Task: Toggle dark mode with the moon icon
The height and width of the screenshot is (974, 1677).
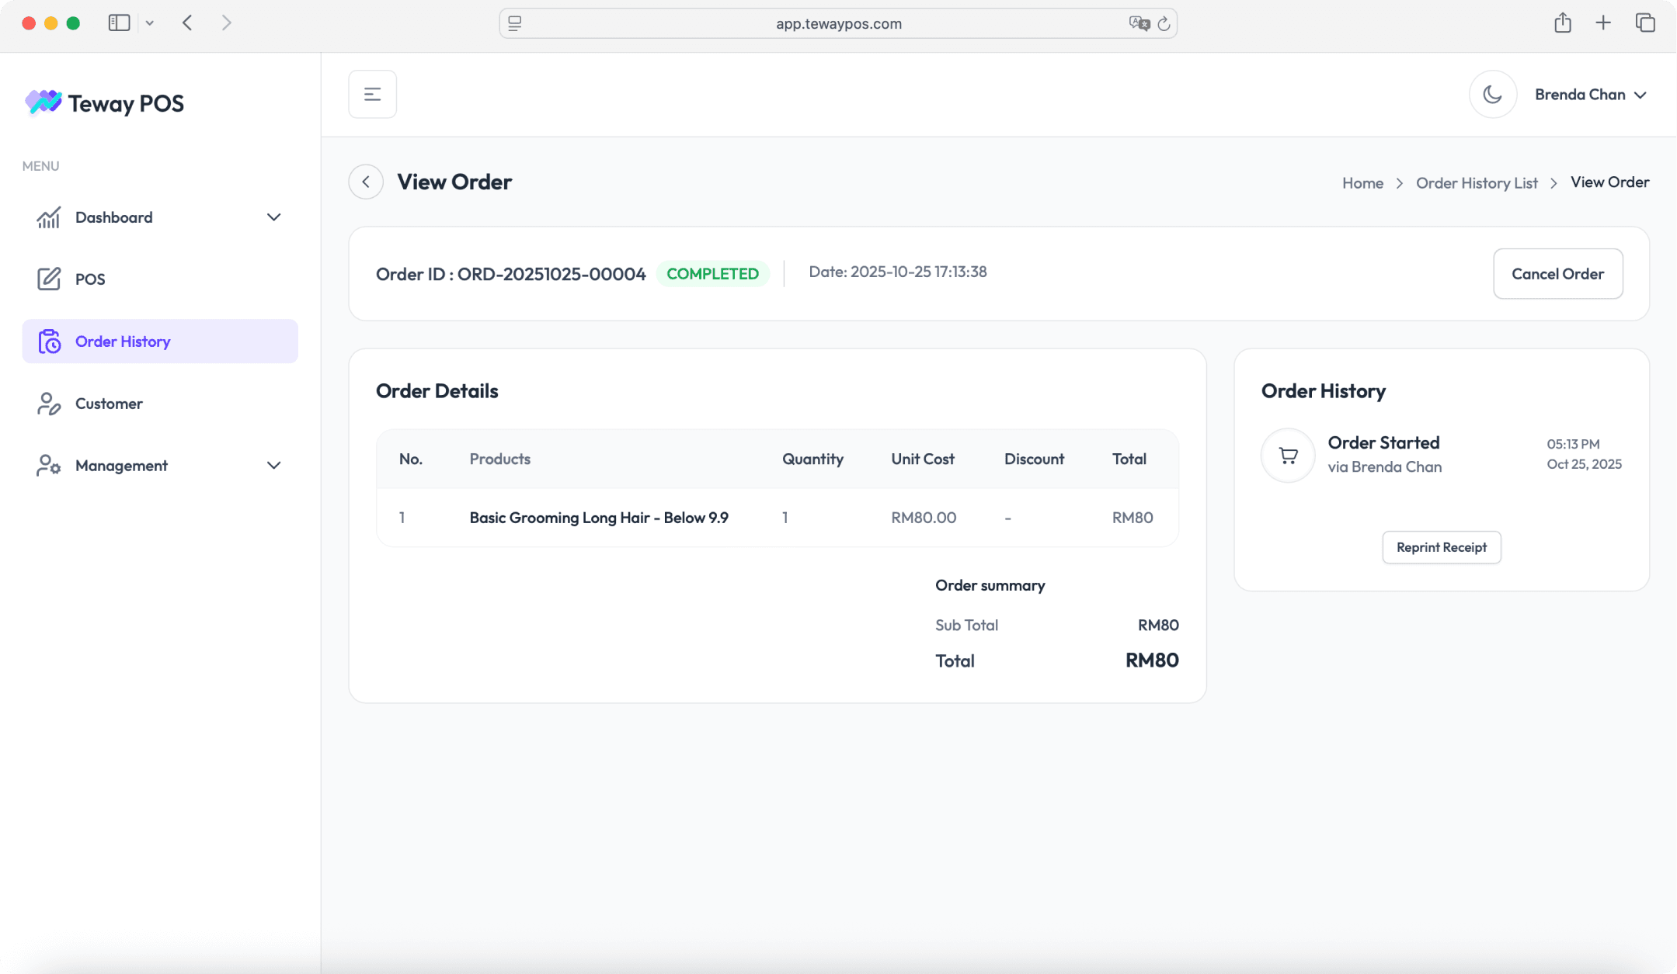Action: pos(1492,95)
